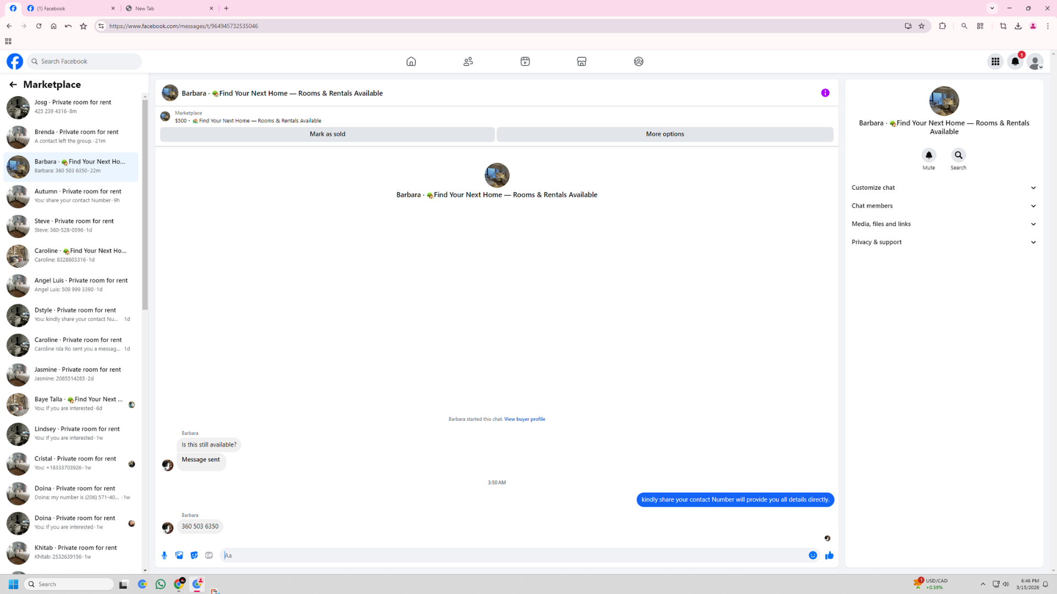Open Lindsey Private room for rent chat

click(x=71, y=433)
